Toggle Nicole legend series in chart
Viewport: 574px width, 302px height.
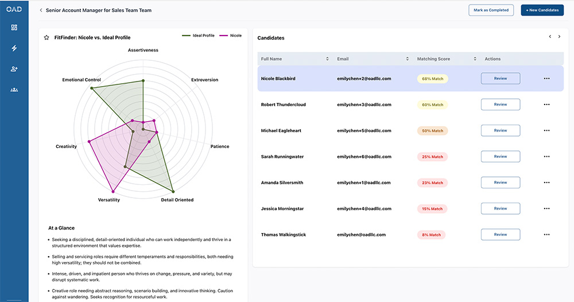231,36
